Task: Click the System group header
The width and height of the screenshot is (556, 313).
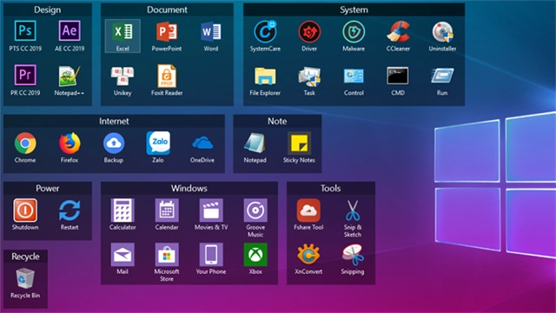Action: pyautogui.click(x=354, y=10)
